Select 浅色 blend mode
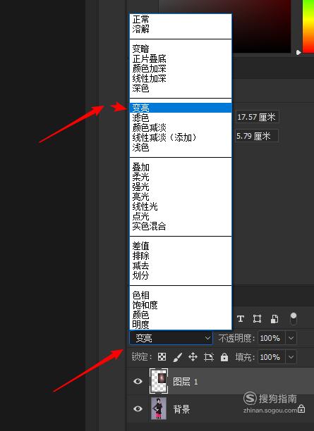 pos(181,147)
